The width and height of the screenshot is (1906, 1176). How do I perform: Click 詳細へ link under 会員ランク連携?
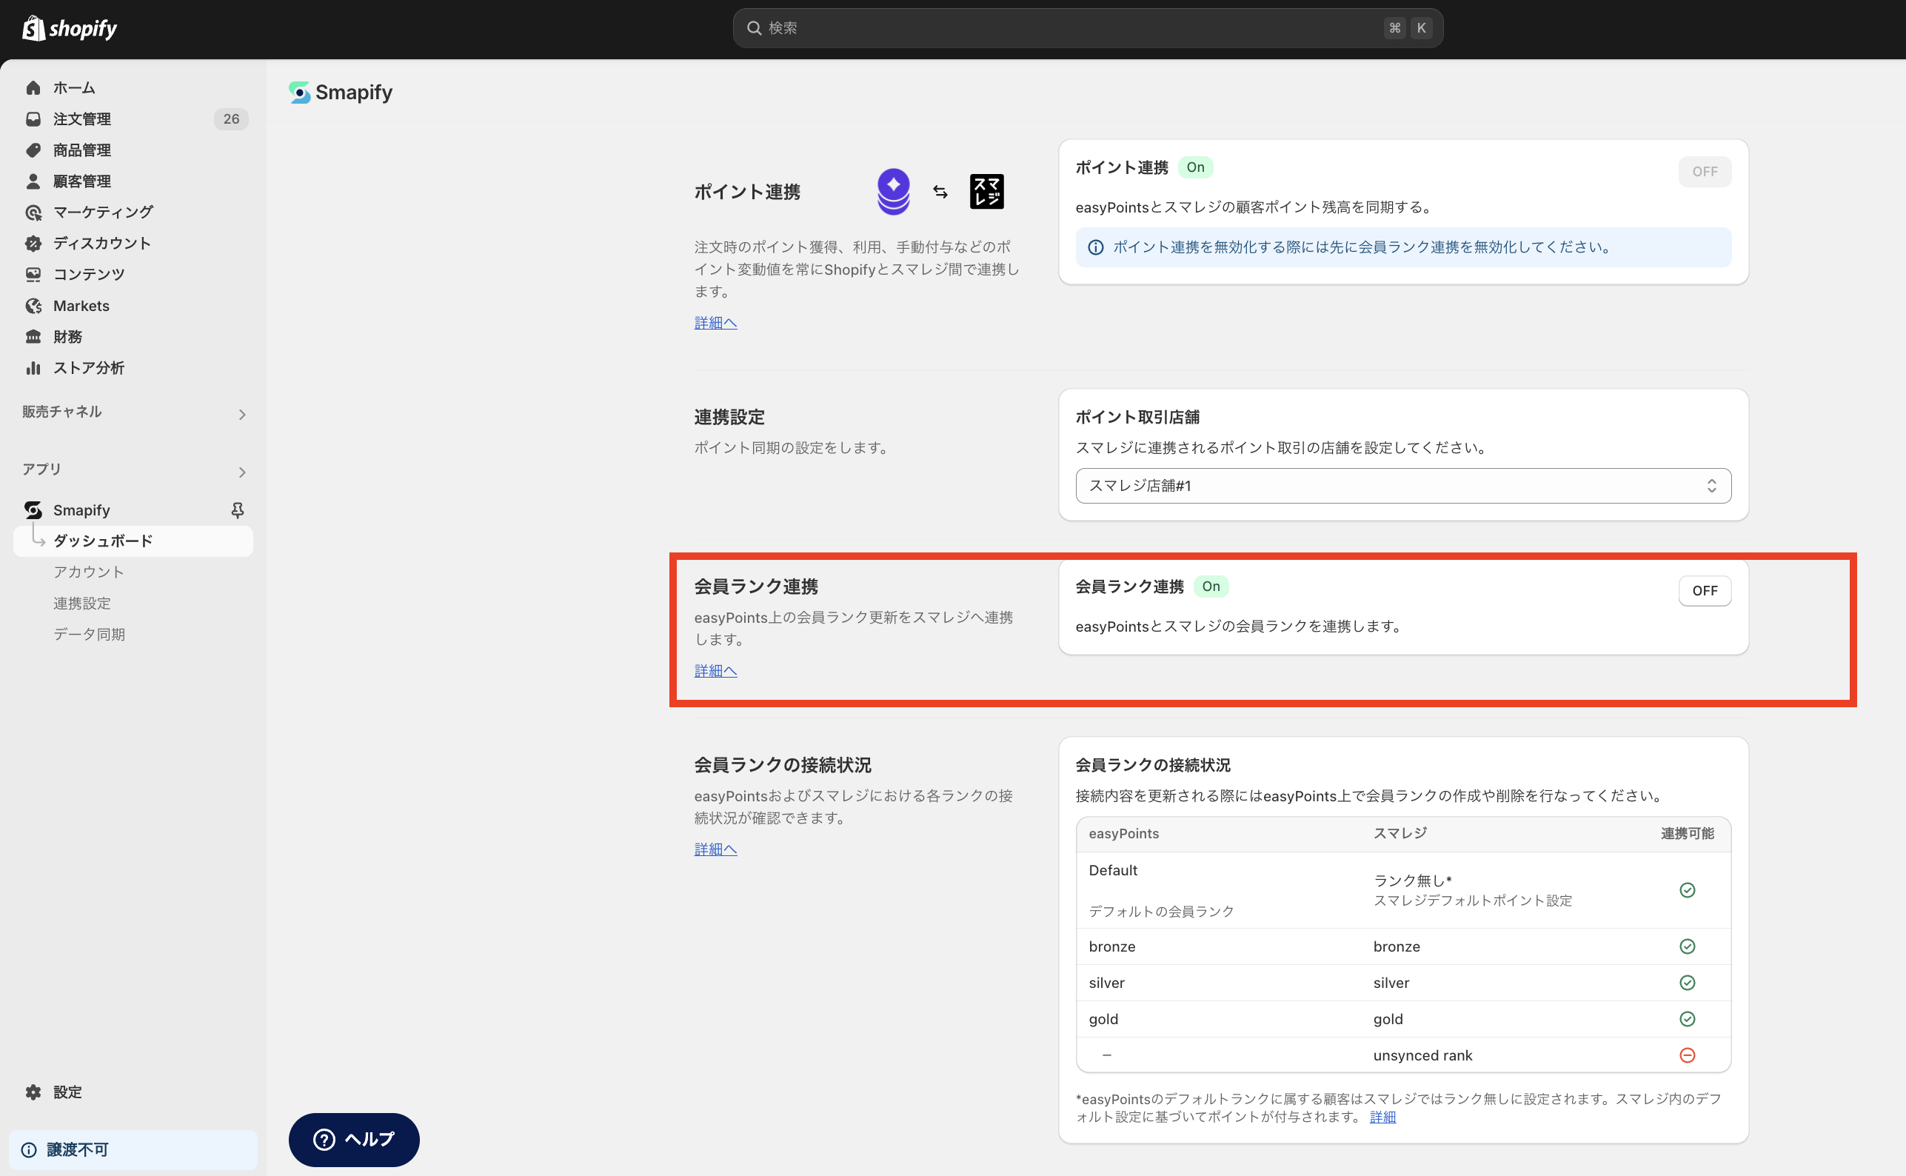(x=715, y=670)
